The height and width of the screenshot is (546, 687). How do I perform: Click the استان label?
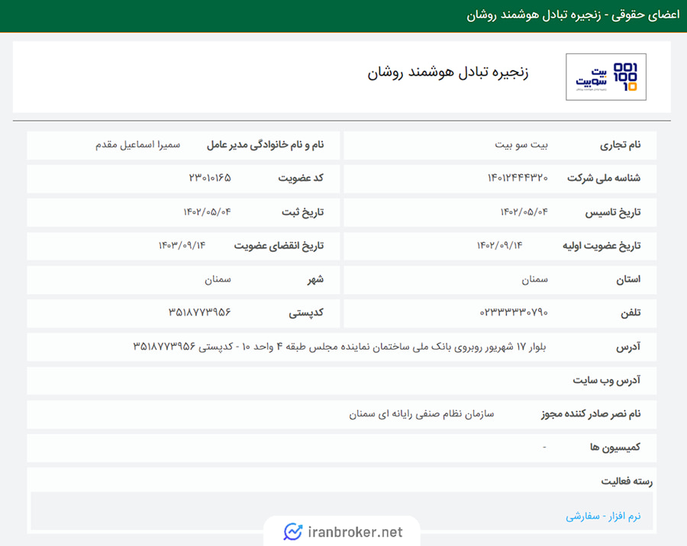click(628, 279)
